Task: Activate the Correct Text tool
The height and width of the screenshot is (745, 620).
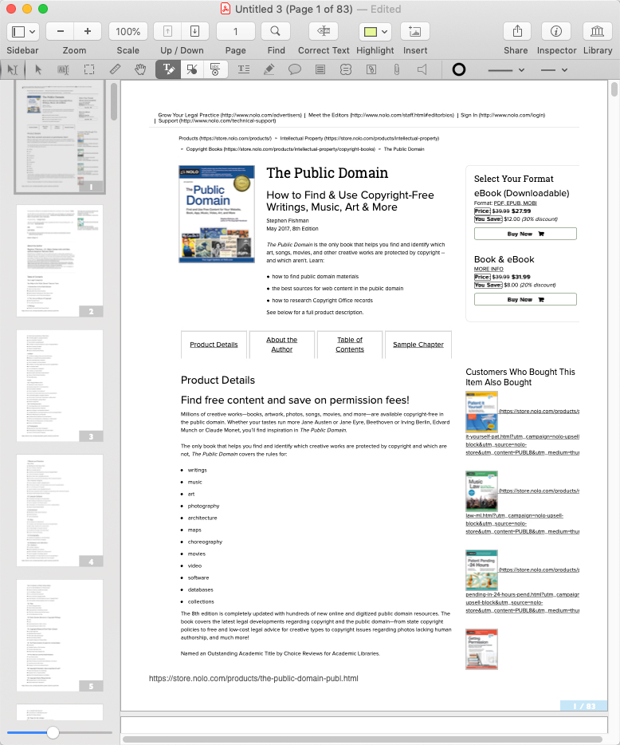Action: 324,31
